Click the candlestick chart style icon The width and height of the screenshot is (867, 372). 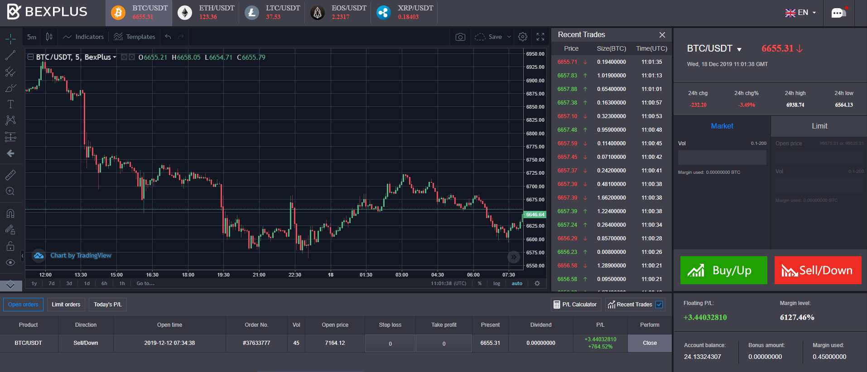[49, 37]
